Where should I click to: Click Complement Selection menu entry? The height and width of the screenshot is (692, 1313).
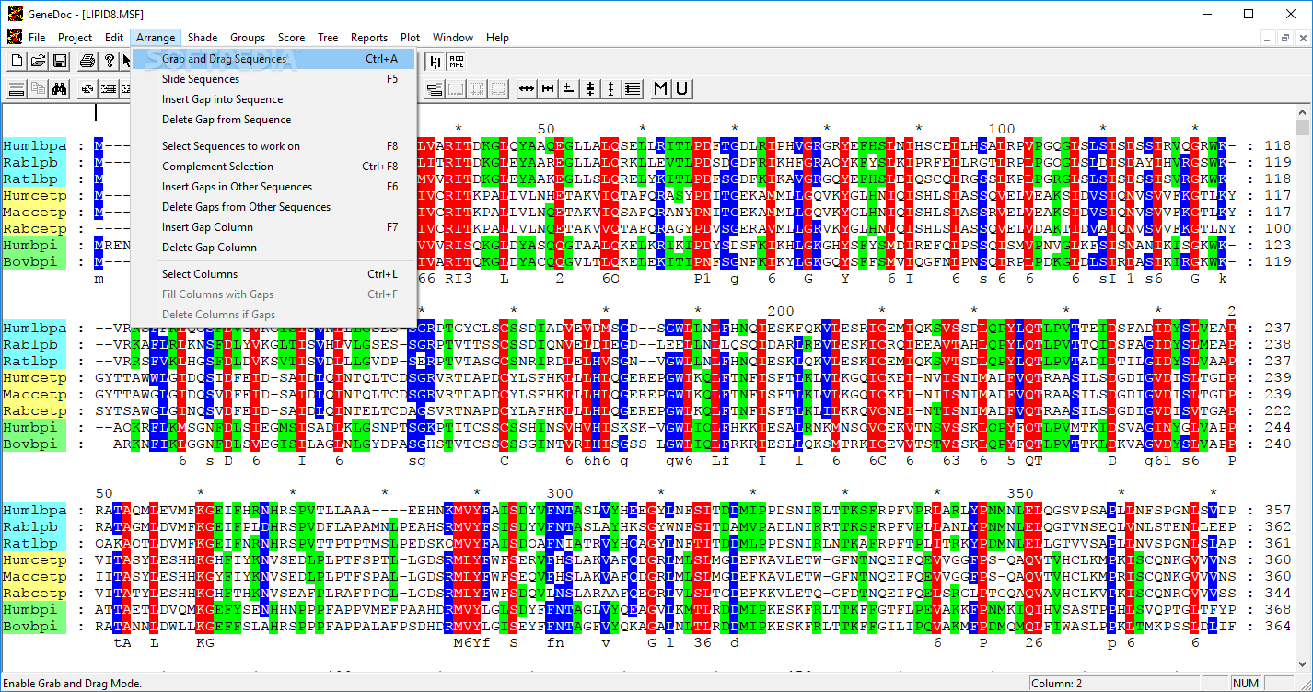pyautogui.click(x=274, y=167)
